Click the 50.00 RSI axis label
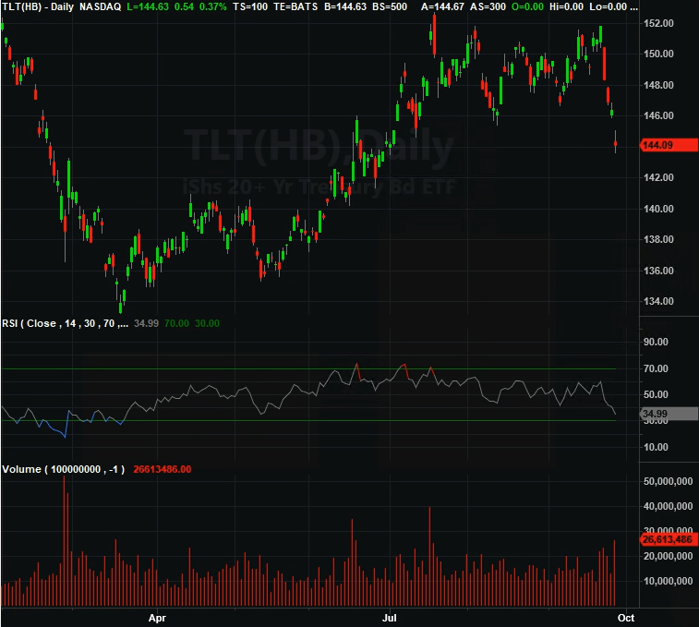The height and width of the screenshot is (627, 699). [656, 394]
